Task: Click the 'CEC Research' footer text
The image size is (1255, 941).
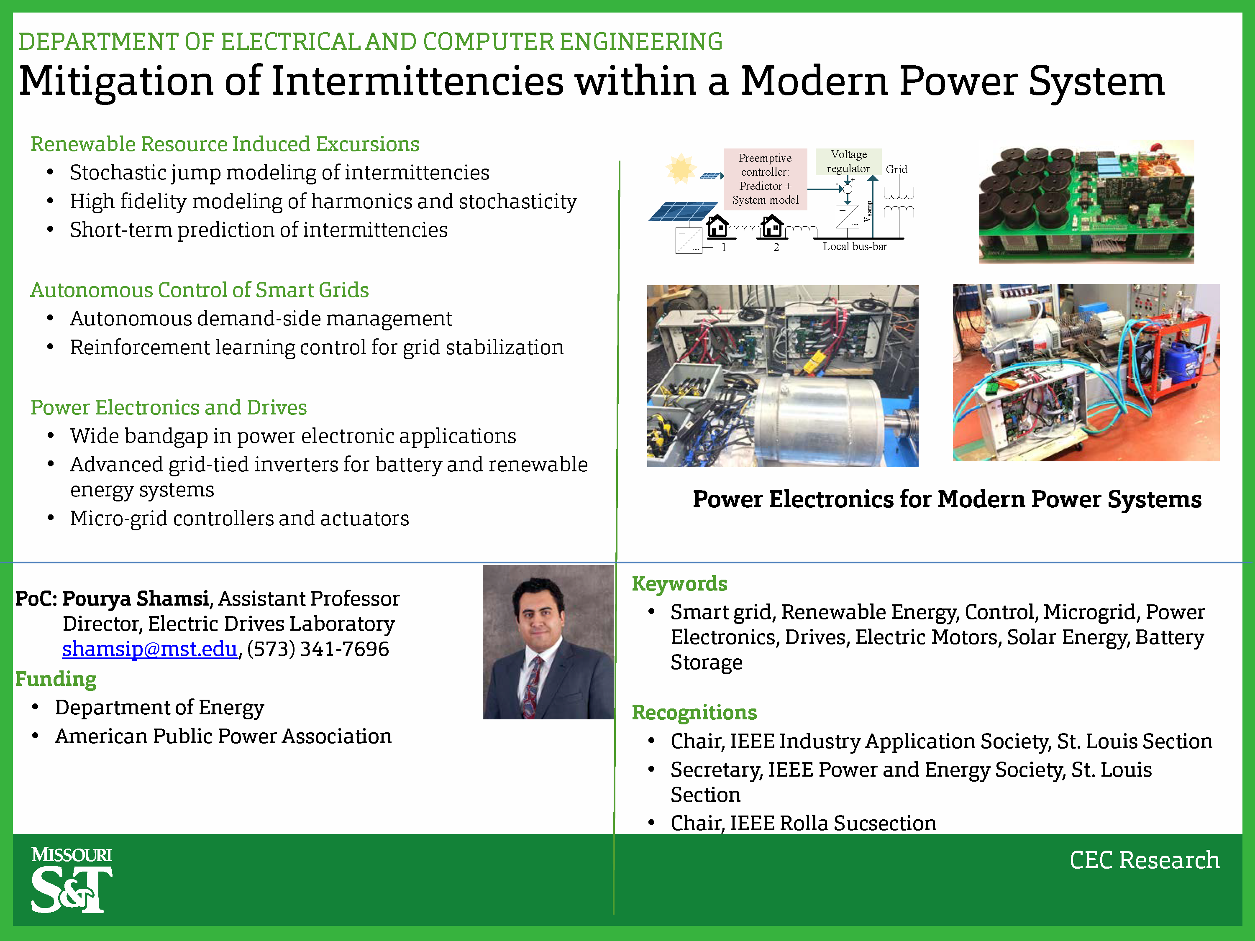Action: [x=1145, y=860]
